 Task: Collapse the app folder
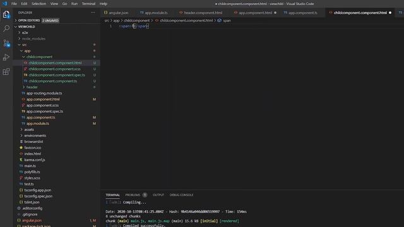[27, 50]
